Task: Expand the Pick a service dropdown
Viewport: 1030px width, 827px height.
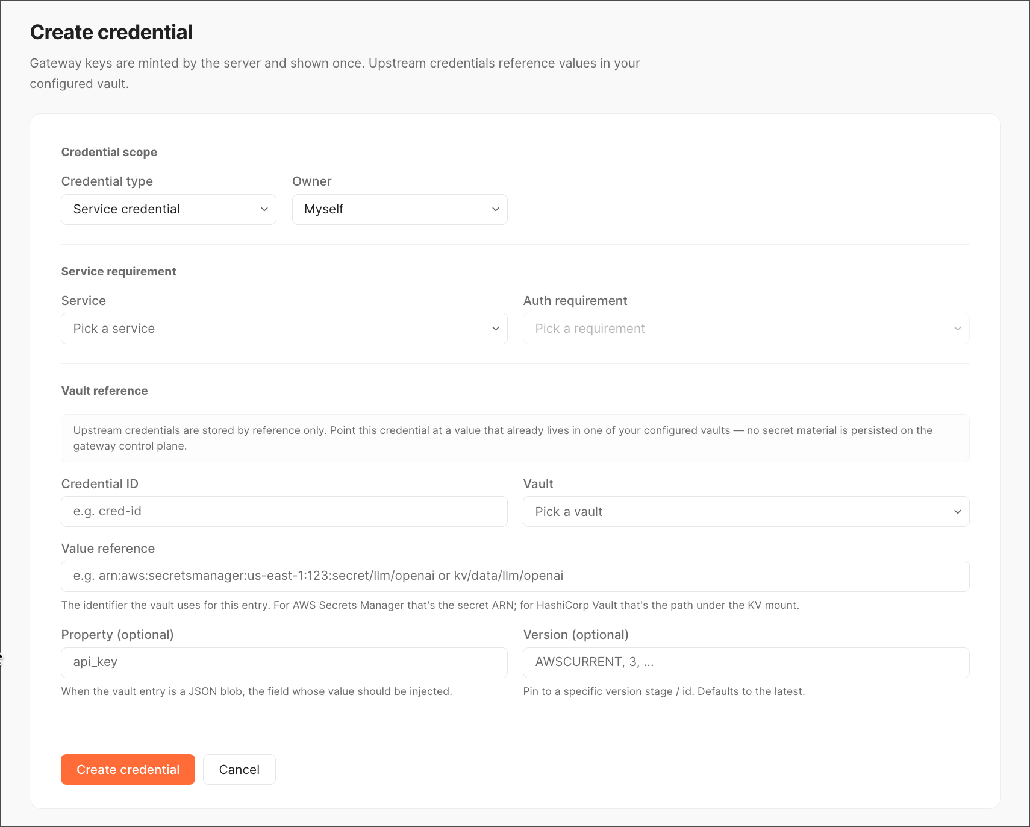Action: pos(284,329)
